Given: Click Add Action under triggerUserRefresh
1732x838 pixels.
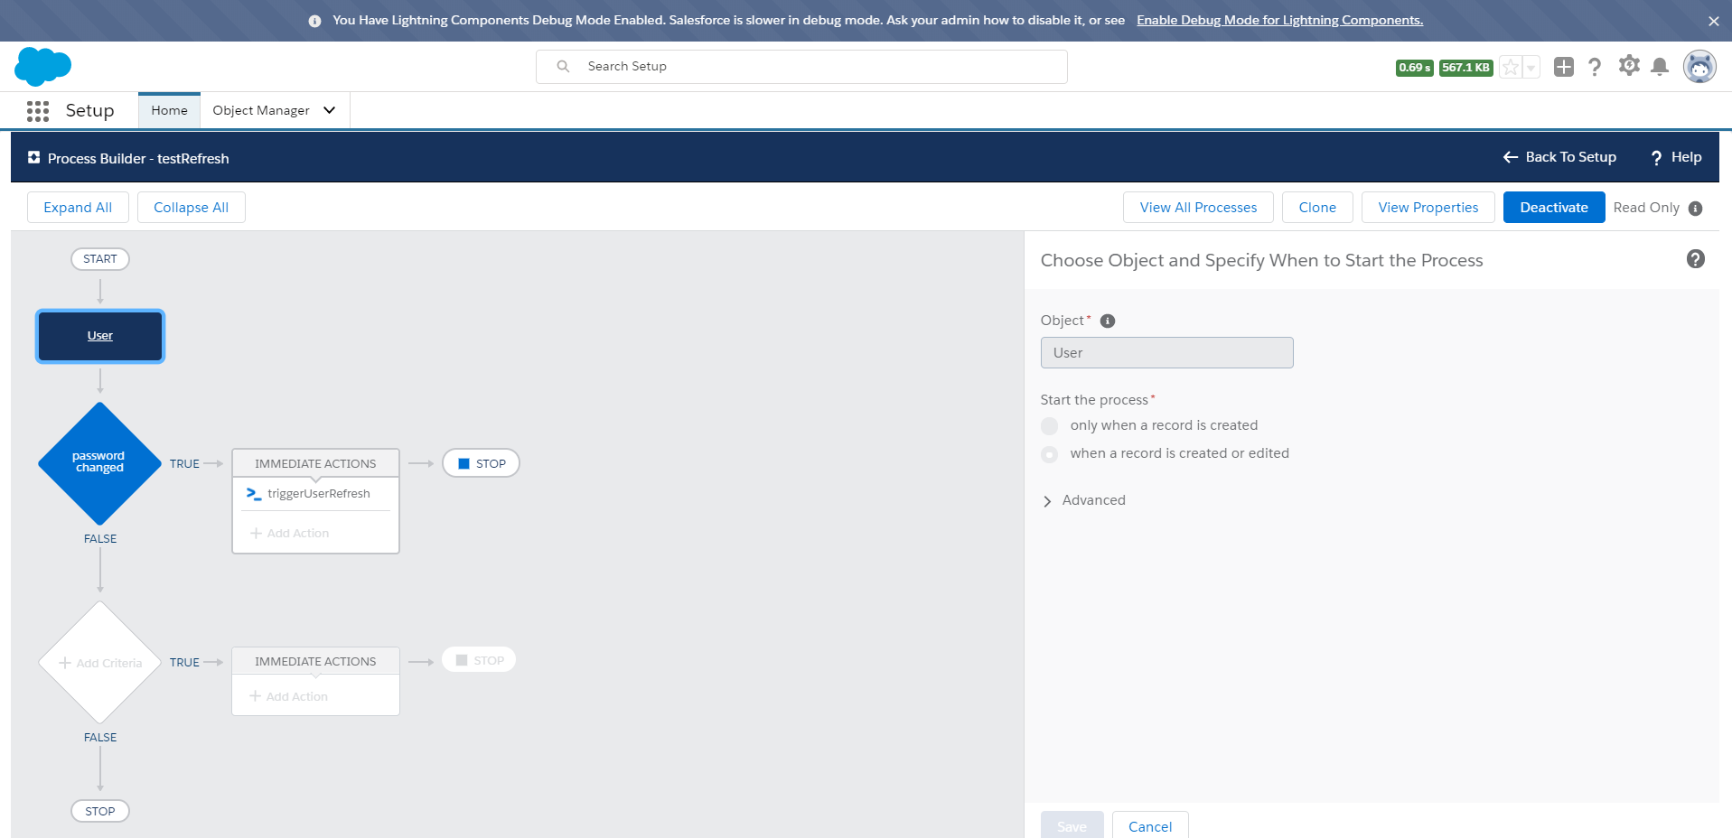Looking at the screenshot, I should coord(290,534).
